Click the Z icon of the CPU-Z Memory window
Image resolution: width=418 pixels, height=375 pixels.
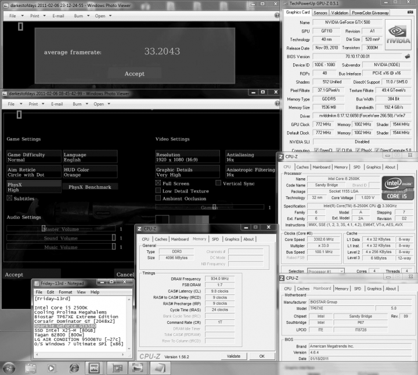pyautogui.click(x=139, y=229)
